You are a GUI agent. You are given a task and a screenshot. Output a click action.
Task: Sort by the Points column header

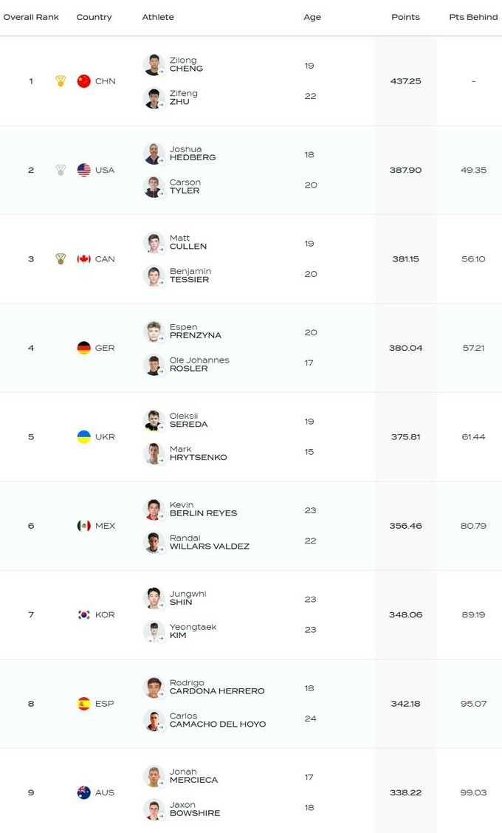click(405, 17)
